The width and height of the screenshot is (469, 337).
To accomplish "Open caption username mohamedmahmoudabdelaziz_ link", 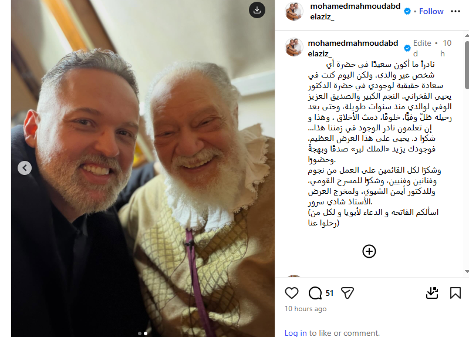I will [x=353, y=49].
